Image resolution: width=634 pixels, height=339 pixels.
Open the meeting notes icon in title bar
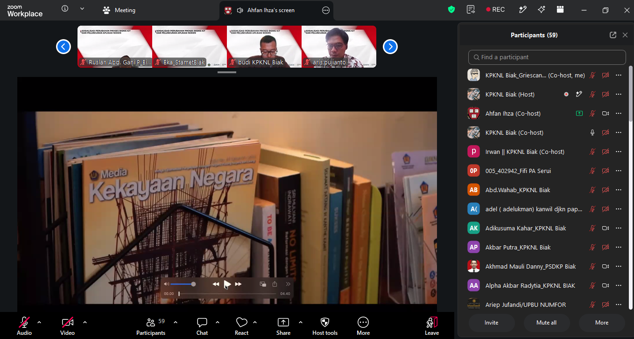pyautogui.click(x=471, y=9)
